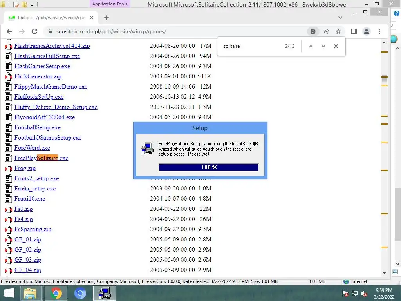
Task: View site information via the lock icon
Action: point(50,31)
